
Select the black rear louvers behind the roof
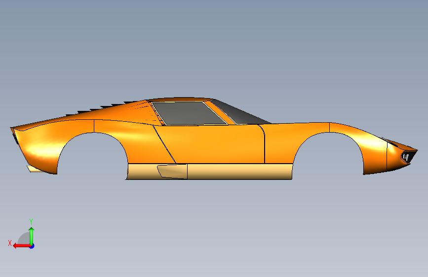click(104, 108)
